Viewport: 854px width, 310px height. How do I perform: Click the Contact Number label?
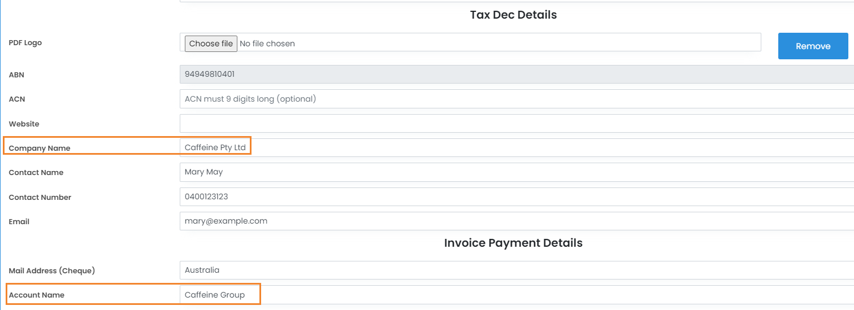[x=40, y=197]
